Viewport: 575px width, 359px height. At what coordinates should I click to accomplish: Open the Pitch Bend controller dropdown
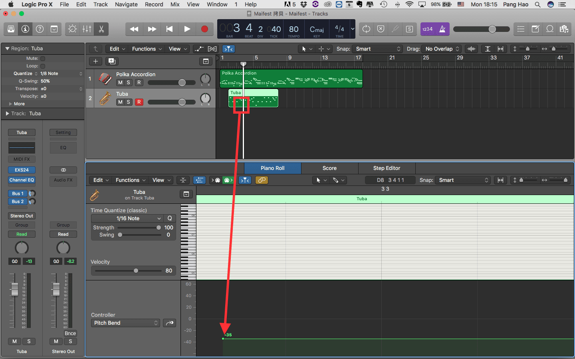tap(125, 323)
